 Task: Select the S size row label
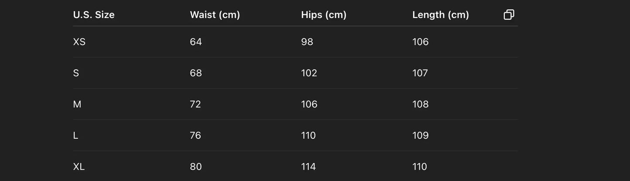(x=76, y=73)
